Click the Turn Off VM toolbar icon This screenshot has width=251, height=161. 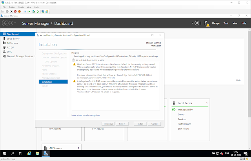tap(11, 11)
